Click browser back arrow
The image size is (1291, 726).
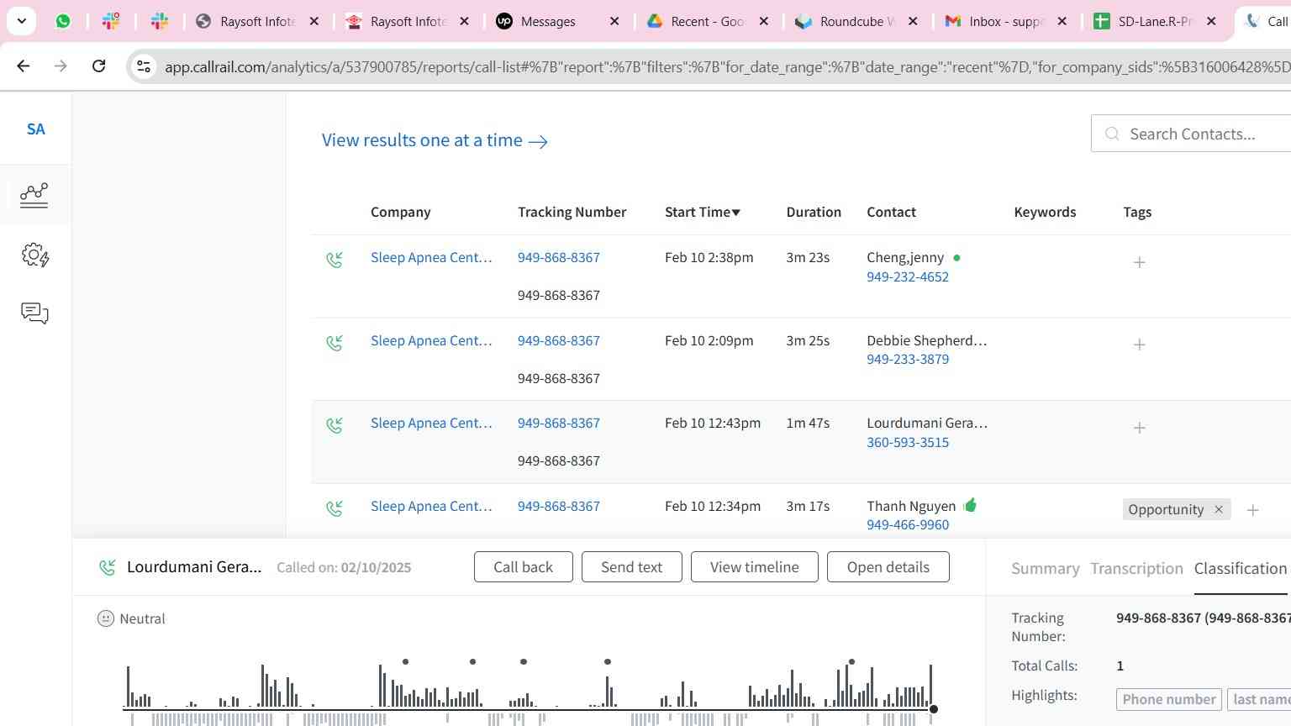(x=24, y=66)
